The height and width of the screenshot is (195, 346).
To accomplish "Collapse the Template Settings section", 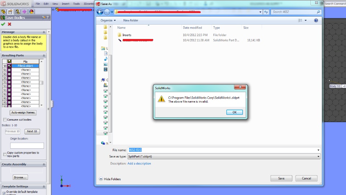I will click(x=44, y=186).
